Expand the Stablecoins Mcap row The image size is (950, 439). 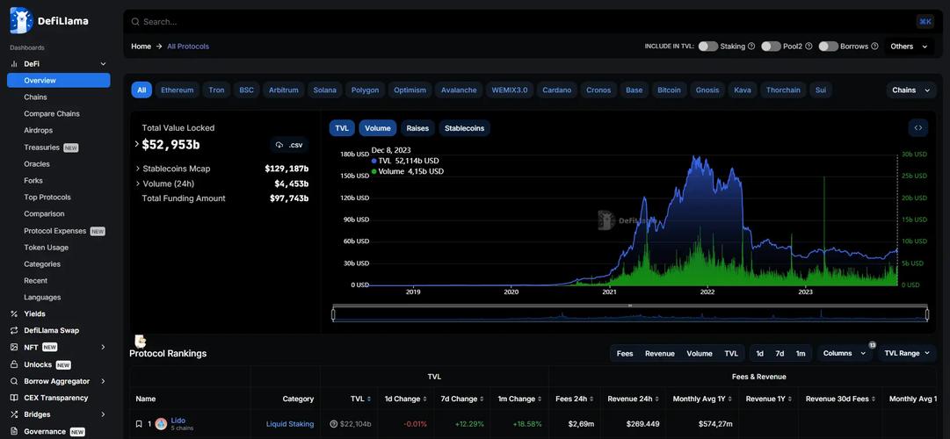click(x=137, y=169)
